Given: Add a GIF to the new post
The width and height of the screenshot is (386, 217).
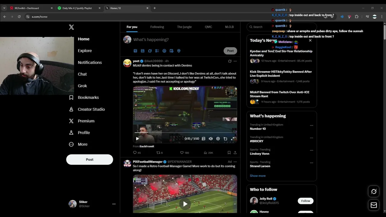Looking at the screenshot, I should click(x=143, y=51).
